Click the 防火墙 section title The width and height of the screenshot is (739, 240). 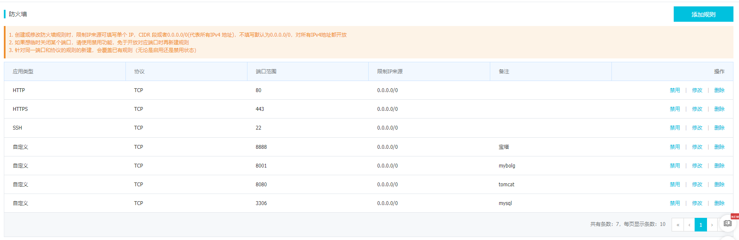click(x=18, y=14)
